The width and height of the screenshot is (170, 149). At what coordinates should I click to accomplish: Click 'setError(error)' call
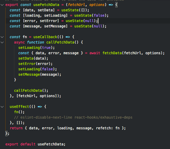click(x=34, y=64)
